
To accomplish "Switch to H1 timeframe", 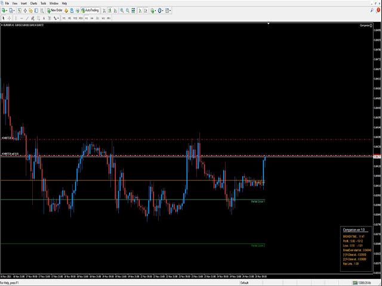I will tap(86, 18).
